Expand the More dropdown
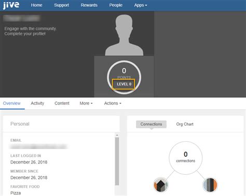The width and height of the screenshot is (246, 196). (86, 103)
